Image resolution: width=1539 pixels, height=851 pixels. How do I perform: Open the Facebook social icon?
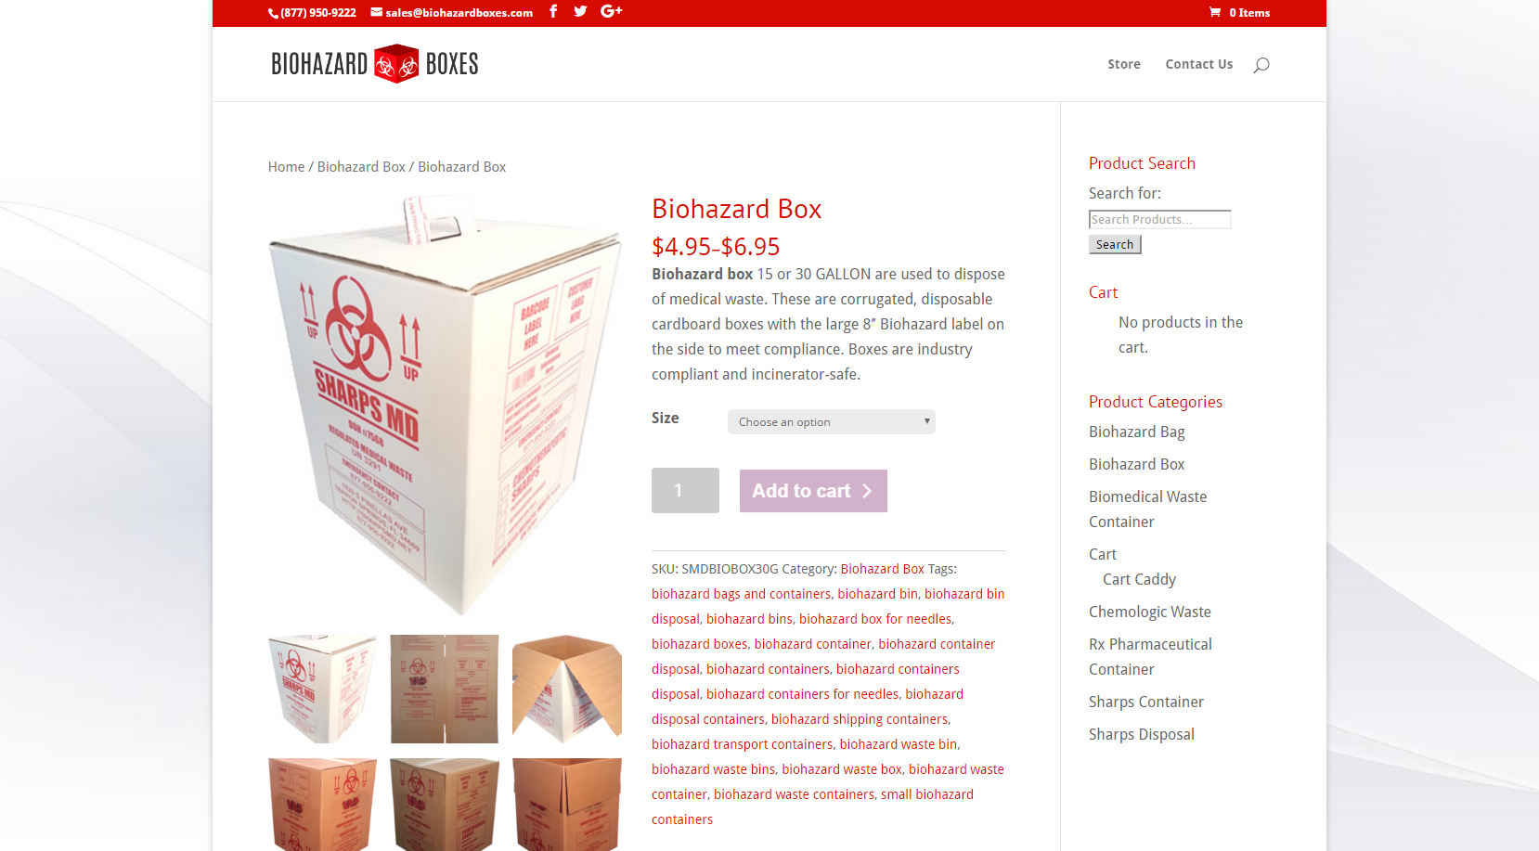(x=553, y=11)
